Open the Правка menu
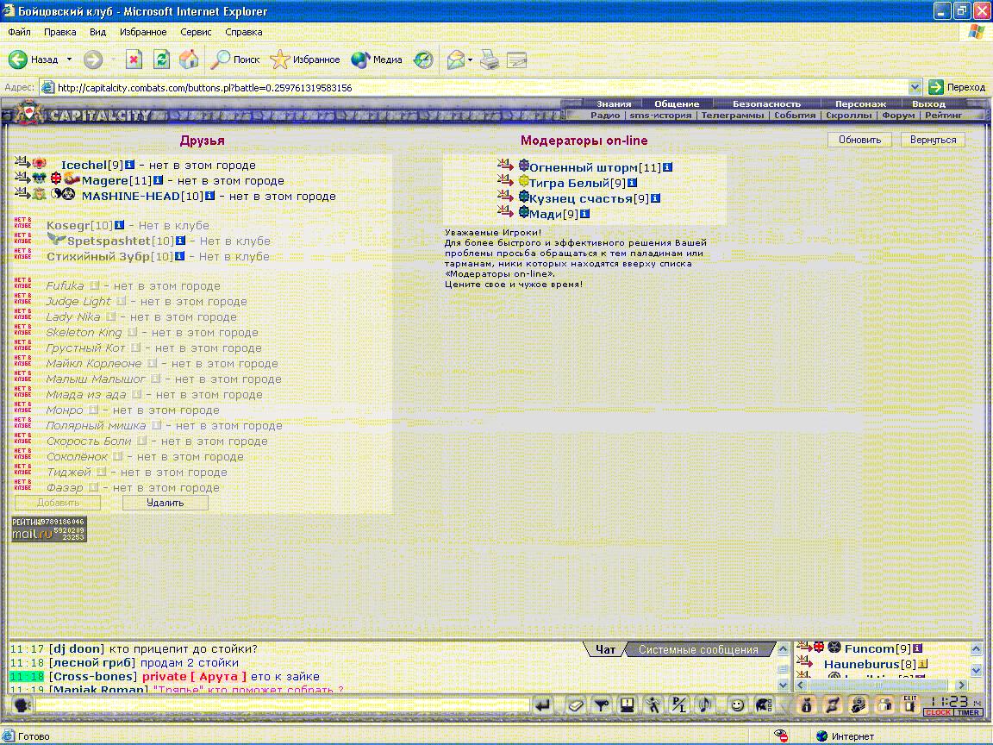The height and width of the screenshot is (745, 993). click(60, 32)
